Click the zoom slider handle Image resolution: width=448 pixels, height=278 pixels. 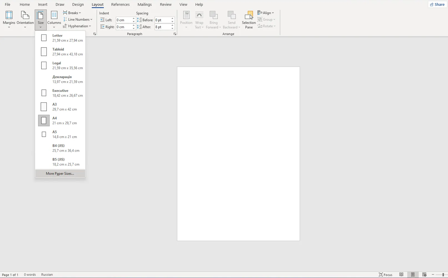(x=443, y=275)
